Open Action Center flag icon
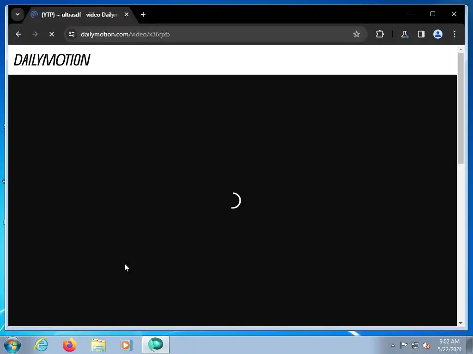The width and height of the screenshot is (473, 354). (404, 345)
